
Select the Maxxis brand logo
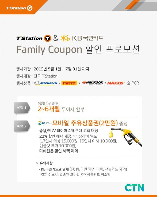pyautogui.click(x=116, y=83)
